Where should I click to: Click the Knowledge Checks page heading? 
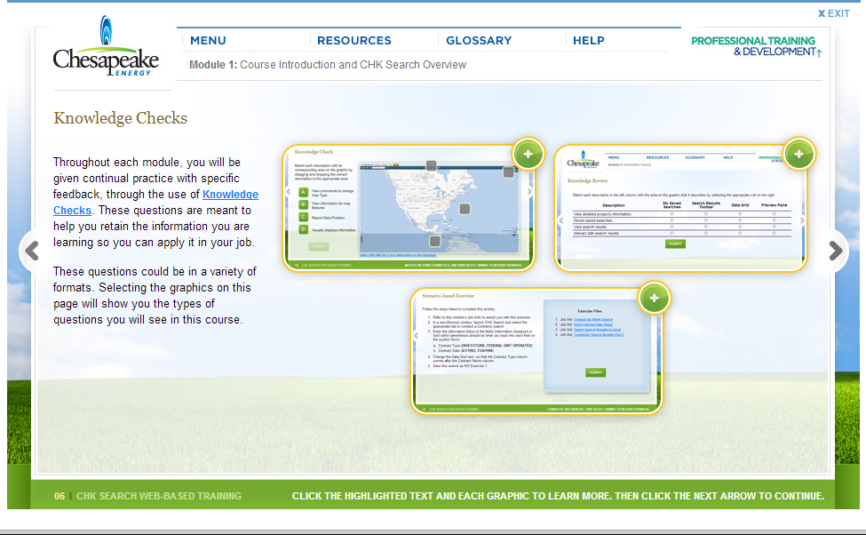pyautogui.click(x=121, y=117)
